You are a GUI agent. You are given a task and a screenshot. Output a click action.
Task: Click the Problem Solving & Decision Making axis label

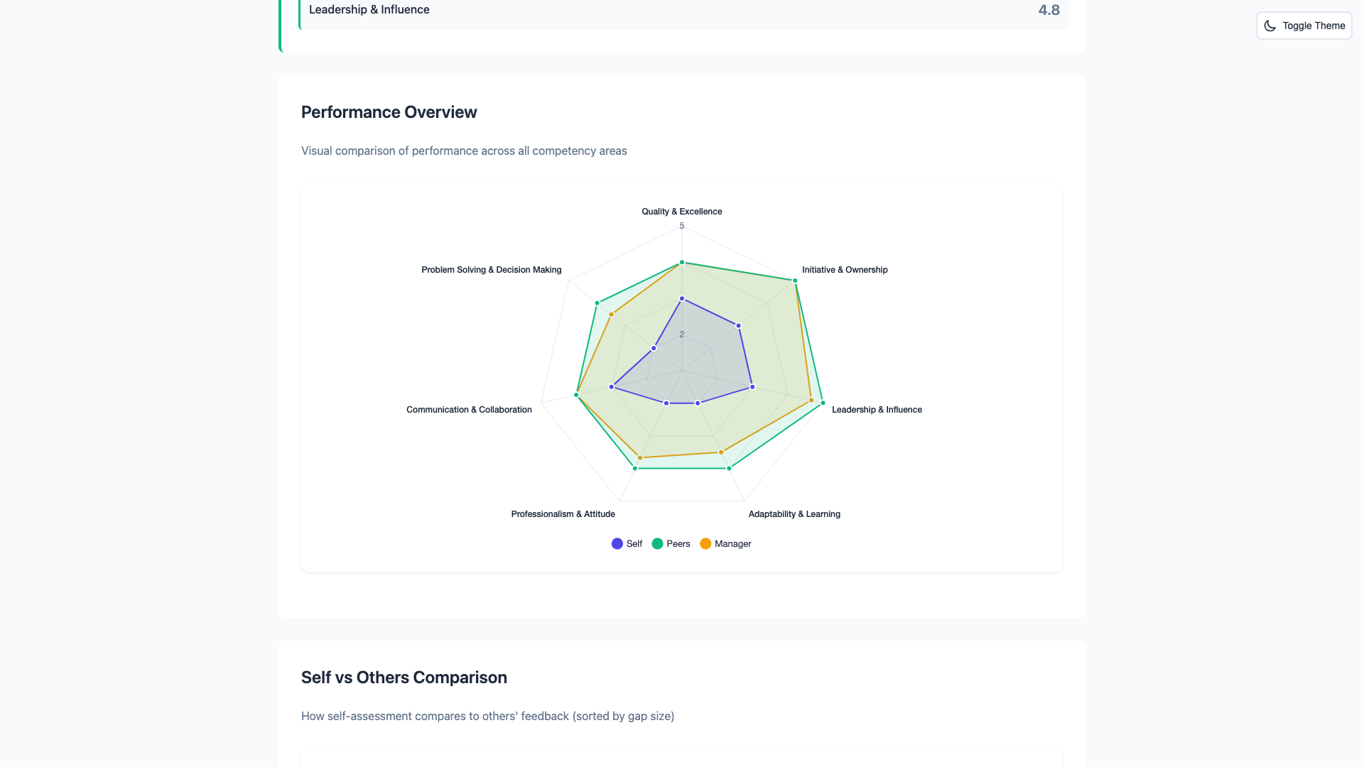[491, 270]
